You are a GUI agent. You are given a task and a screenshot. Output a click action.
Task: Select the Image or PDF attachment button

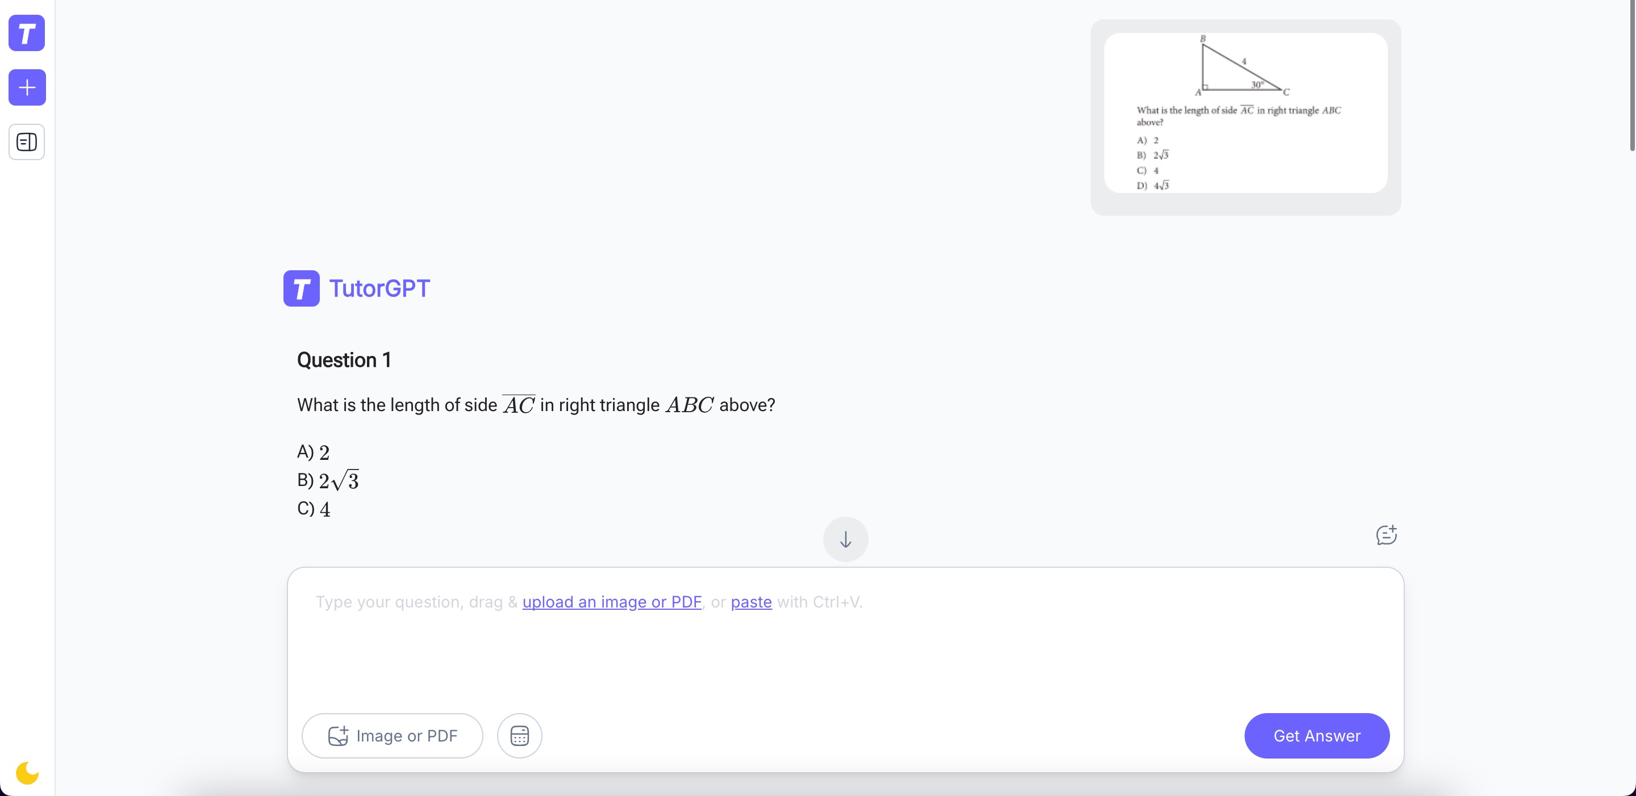[x=392, y=736]
